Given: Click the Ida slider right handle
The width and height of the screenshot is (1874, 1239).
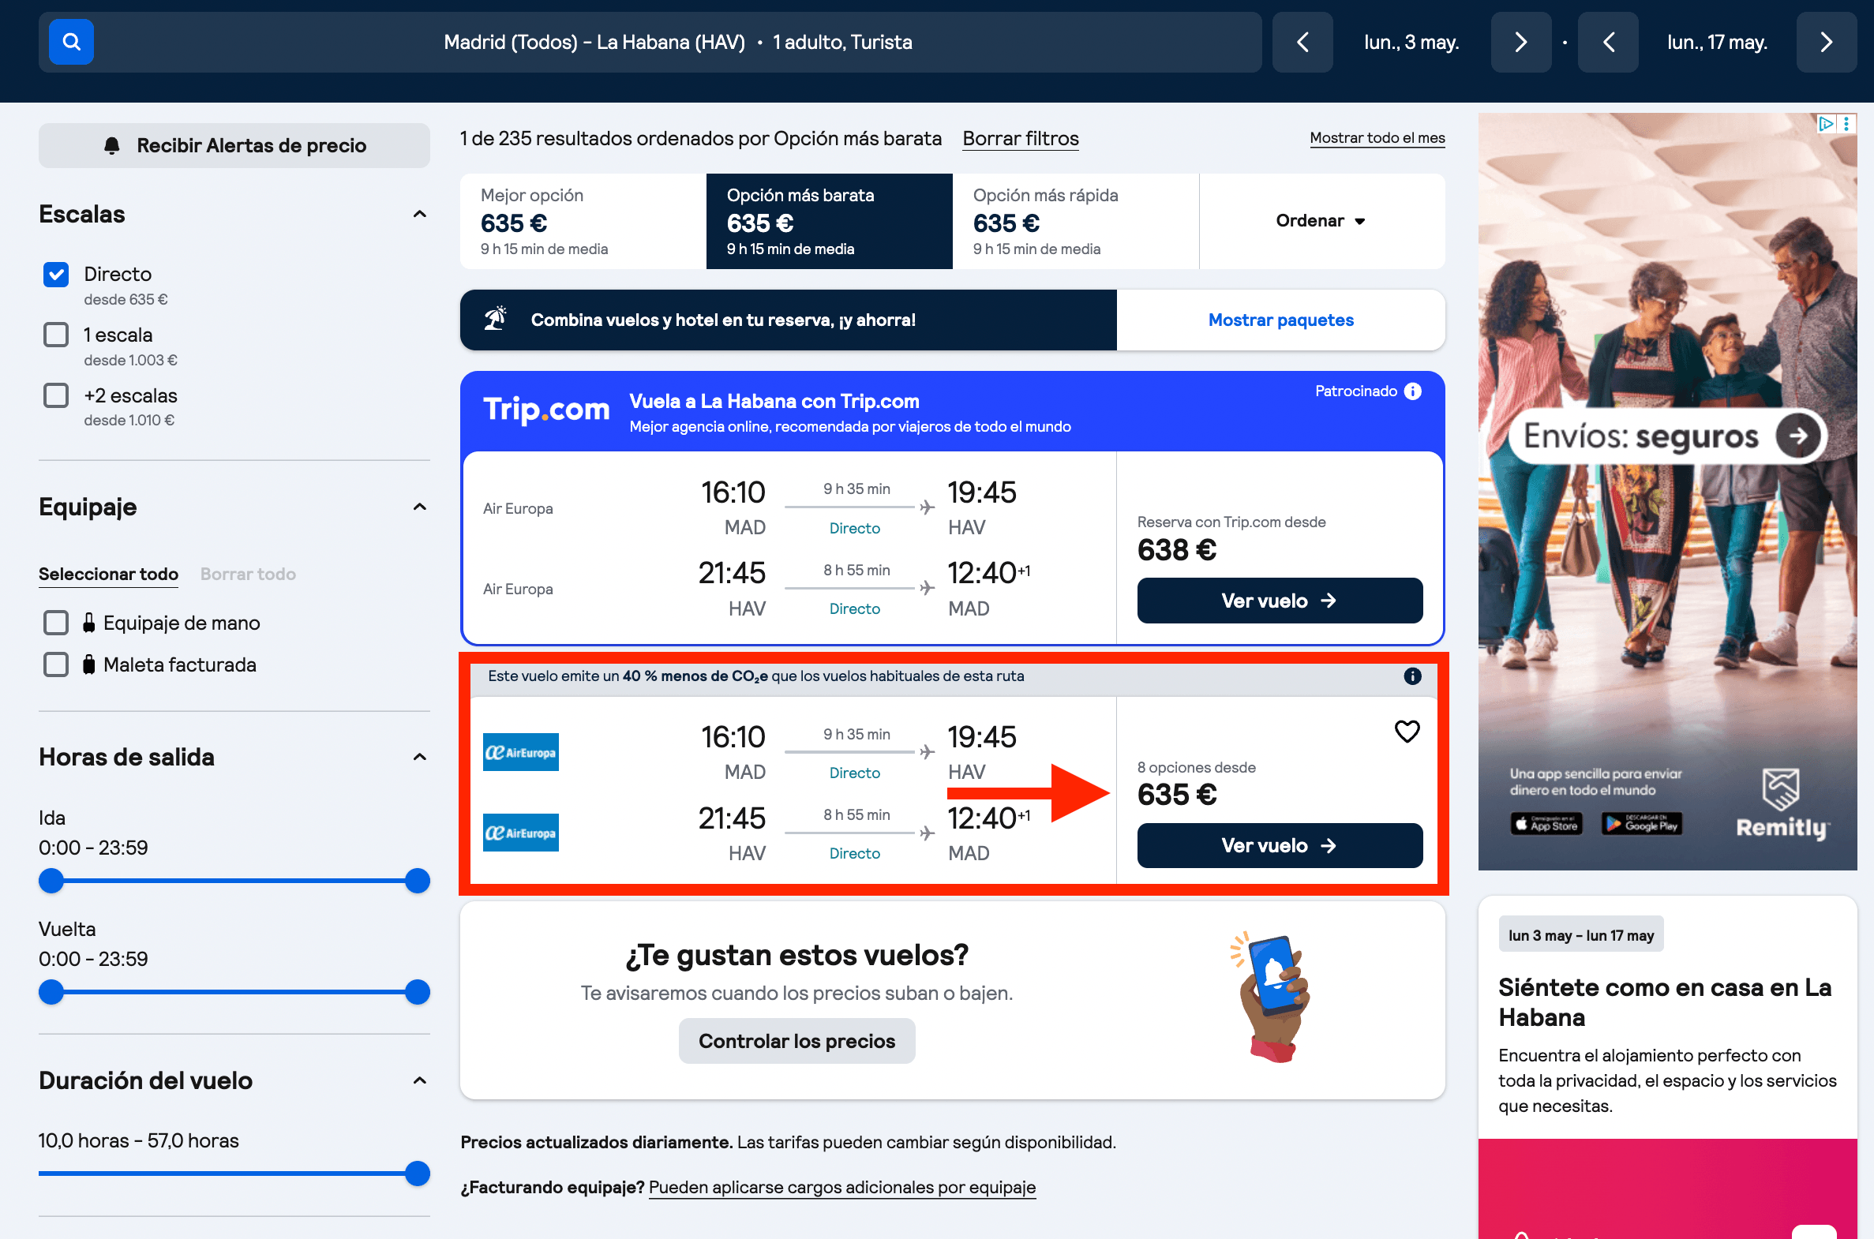Looking at the screenshot, I should pyautogui.click(x=418, y=880).
